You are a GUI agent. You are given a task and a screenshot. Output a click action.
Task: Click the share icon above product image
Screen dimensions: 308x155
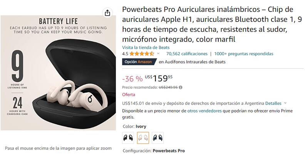tap(107, 13)
